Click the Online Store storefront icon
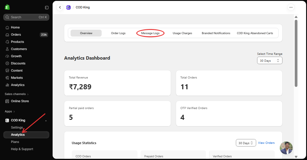This screenshot has height=160, width=307. [x=7, y=101]
